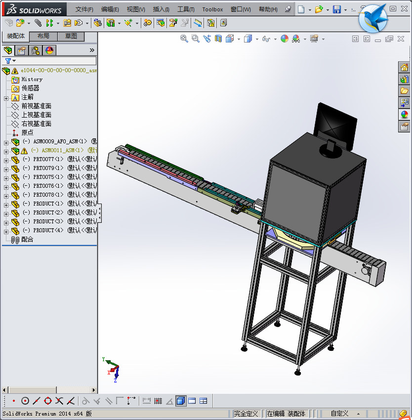This screenshot has width=412, height=420.
Task: Toggle the midpoint snap option
Action: (37, 401)
